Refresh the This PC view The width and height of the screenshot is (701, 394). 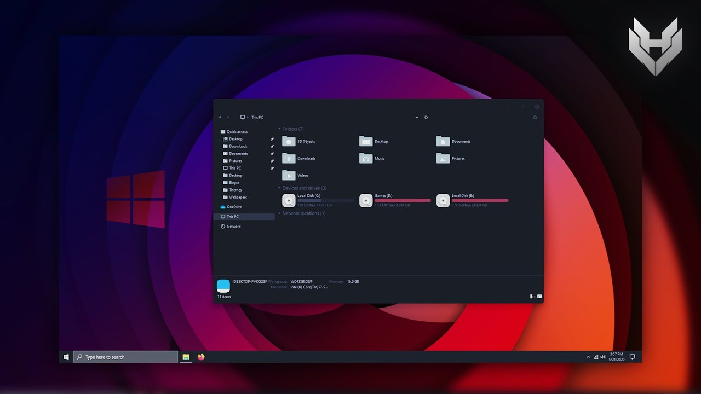click(426, 117)
